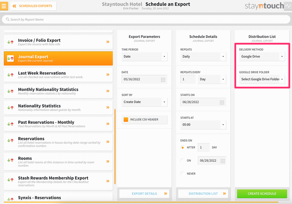
Task: Click the activity pulse icon at top right
Action: click(x=288, y=6)
